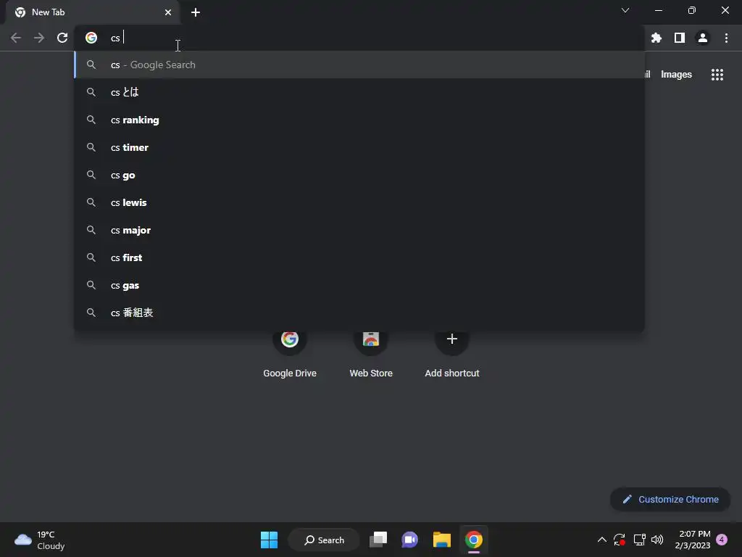Image resolution: width=742 pixels, height=557 pixels.
Task: Open the Web Store shortcut
Action: click(x=371, y=353)
